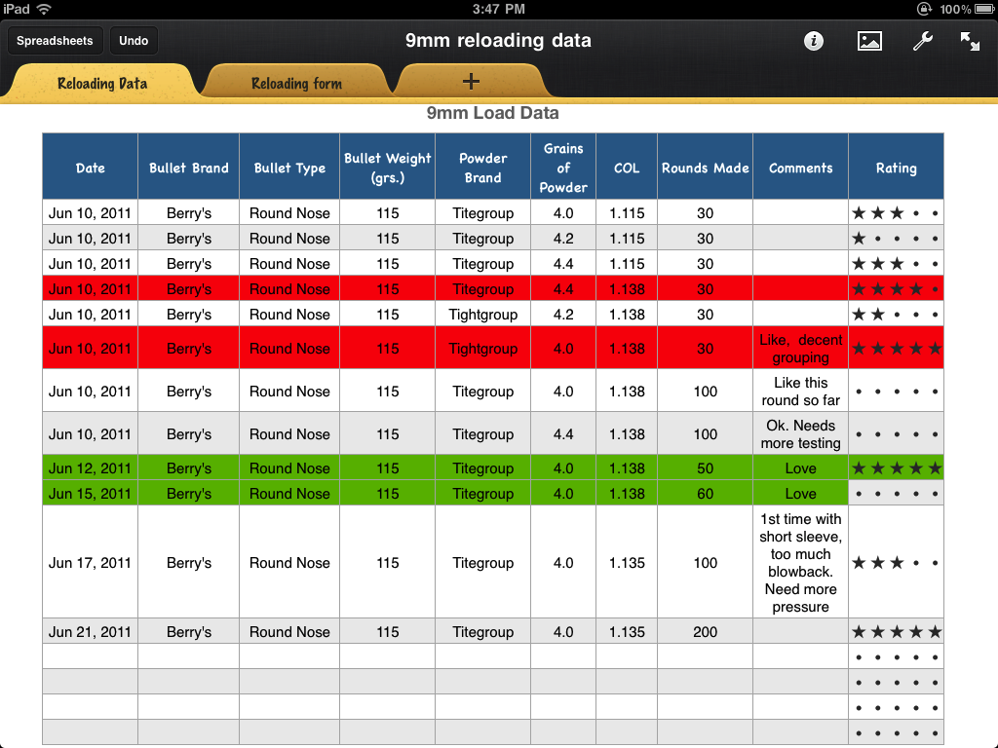Select the 4.0 grains in Jun 21 row
Screen dimensions: 998x748
point(563,631)
